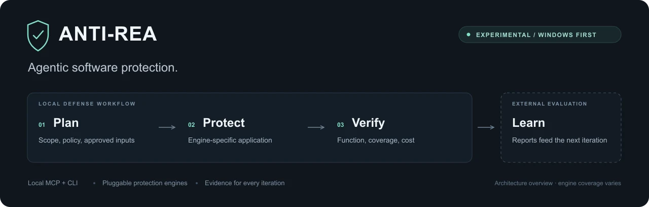The height and width of the screenshot is (207, 649).
Task: Select the 03 step number
Action: [341, 125]
